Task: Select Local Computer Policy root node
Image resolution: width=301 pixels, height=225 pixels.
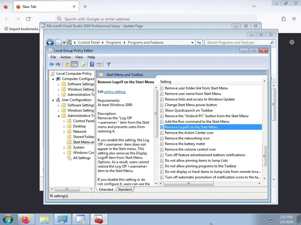Action: (74, 74)
